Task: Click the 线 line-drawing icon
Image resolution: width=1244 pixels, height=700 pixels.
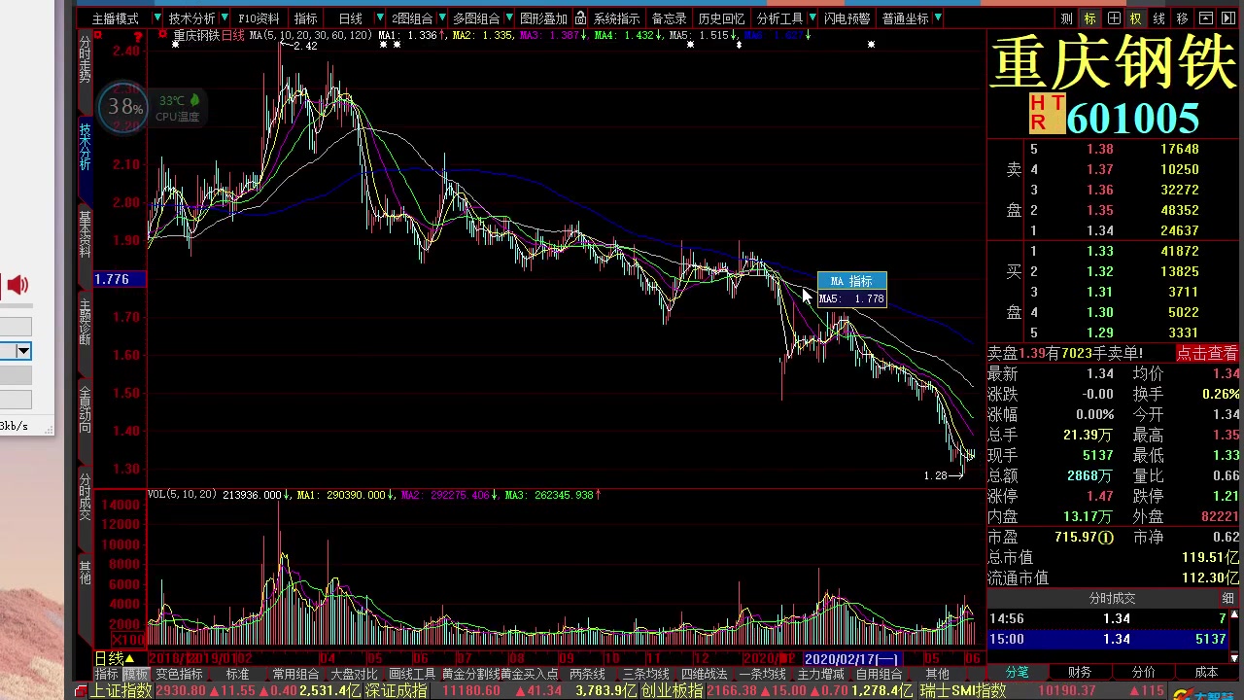Action: coord(1159,18)
